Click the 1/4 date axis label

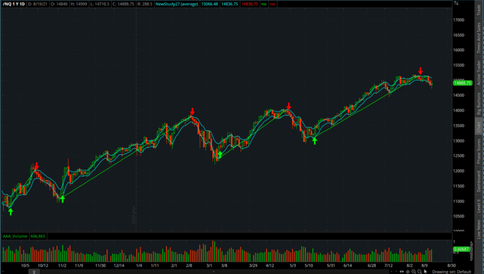tap(139, 266)
